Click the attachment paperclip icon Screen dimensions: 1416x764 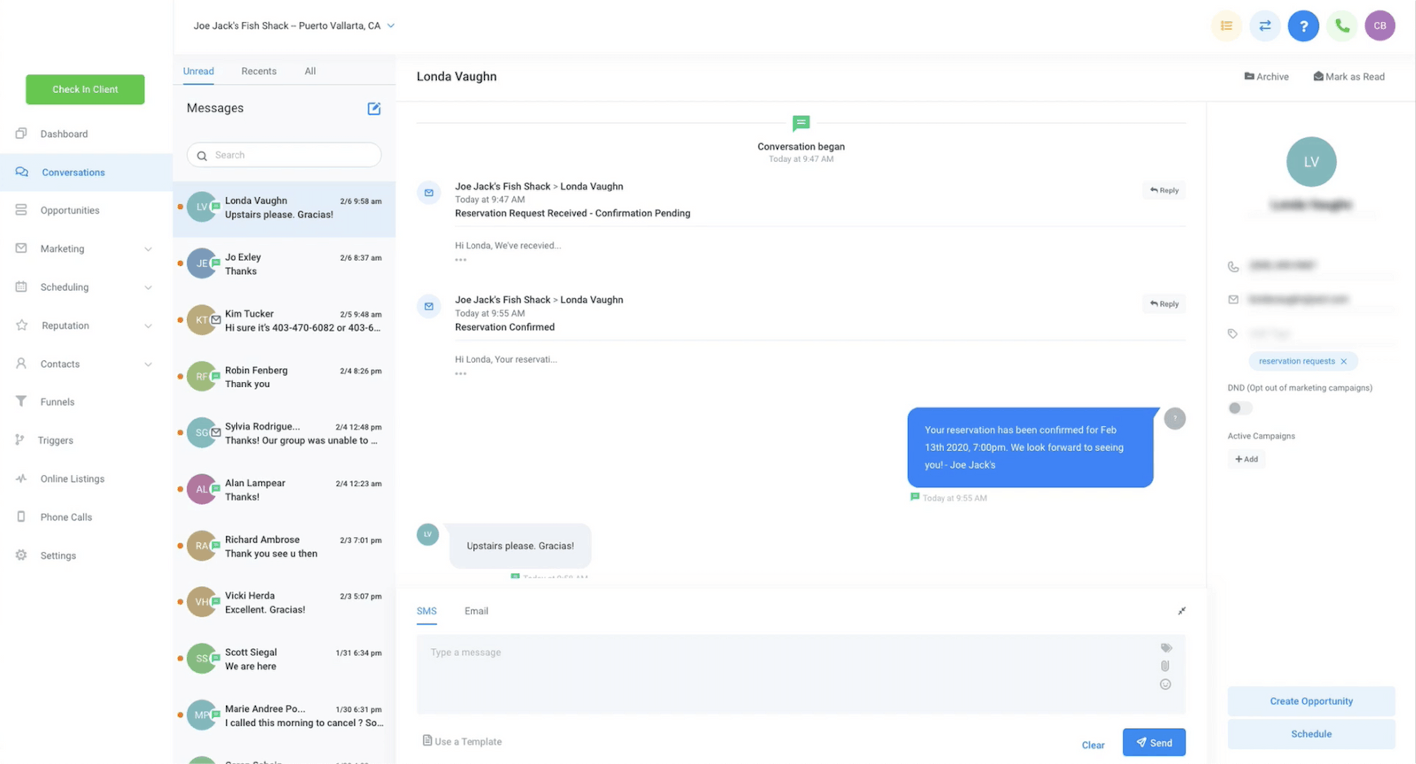(1165, 666)
